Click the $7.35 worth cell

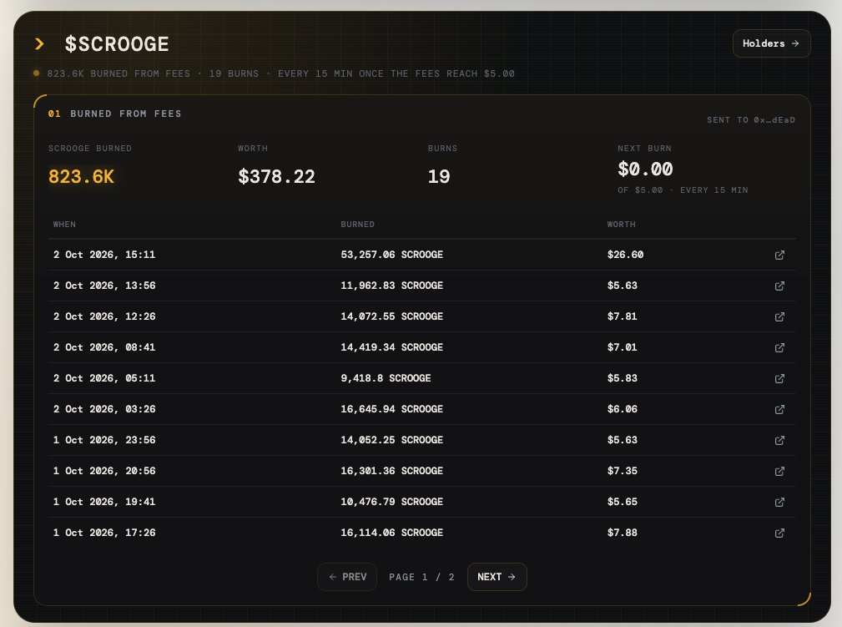[622, 471]
